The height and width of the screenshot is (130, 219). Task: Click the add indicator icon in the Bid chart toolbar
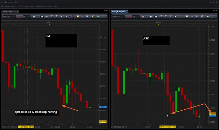(98, 17)
